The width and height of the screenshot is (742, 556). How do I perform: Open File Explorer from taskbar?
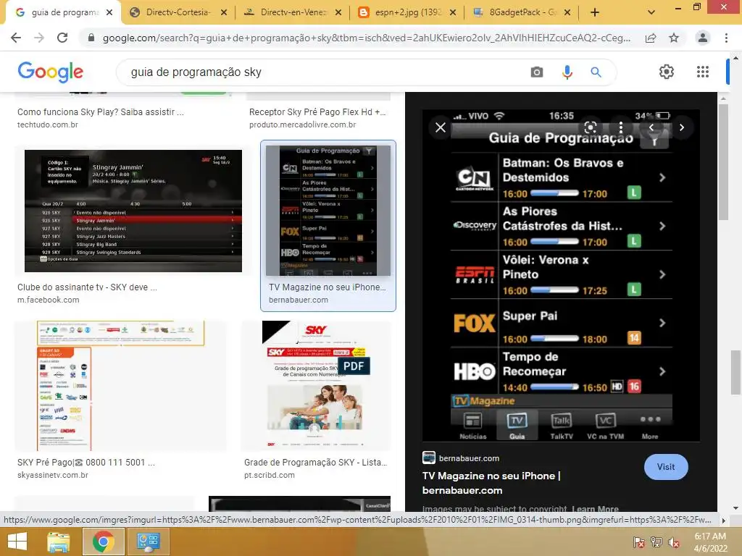coord(58,542)
